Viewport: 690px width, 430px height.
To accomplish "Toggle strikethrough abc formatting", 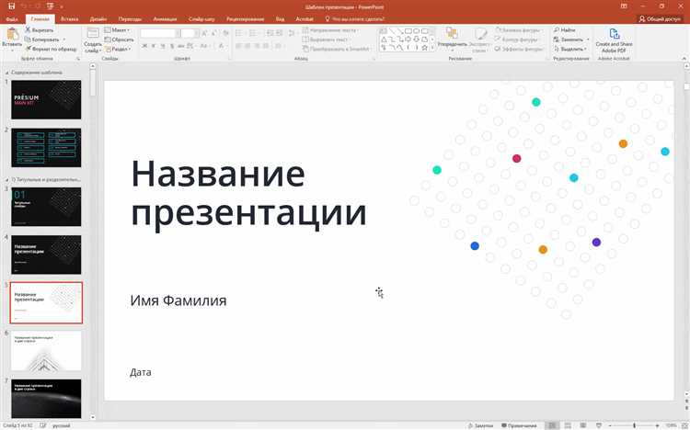I will (181, 46).
